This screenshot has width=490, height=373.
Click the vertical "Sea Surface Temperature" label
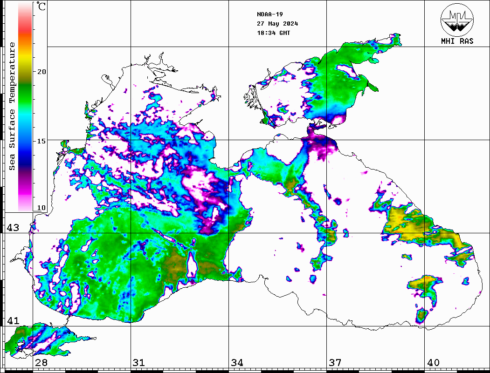coord(12,106)
